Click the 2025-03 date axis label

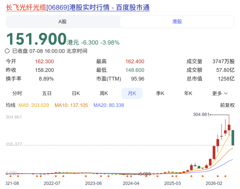(x=172, y=183)
